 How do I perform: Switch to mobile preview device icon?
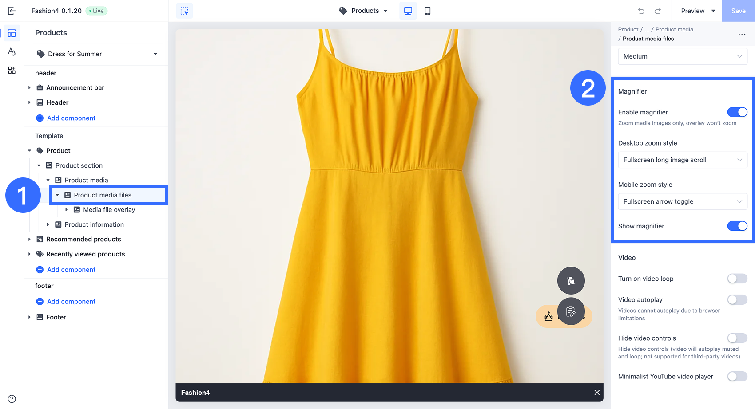[x=427, y=11]
